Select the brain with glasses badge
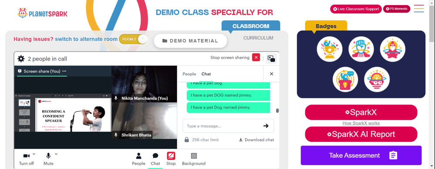 point(377,80)
